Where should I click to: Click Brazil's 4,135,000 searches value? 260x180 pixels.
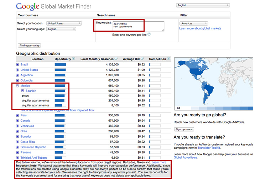click(112, 65)
